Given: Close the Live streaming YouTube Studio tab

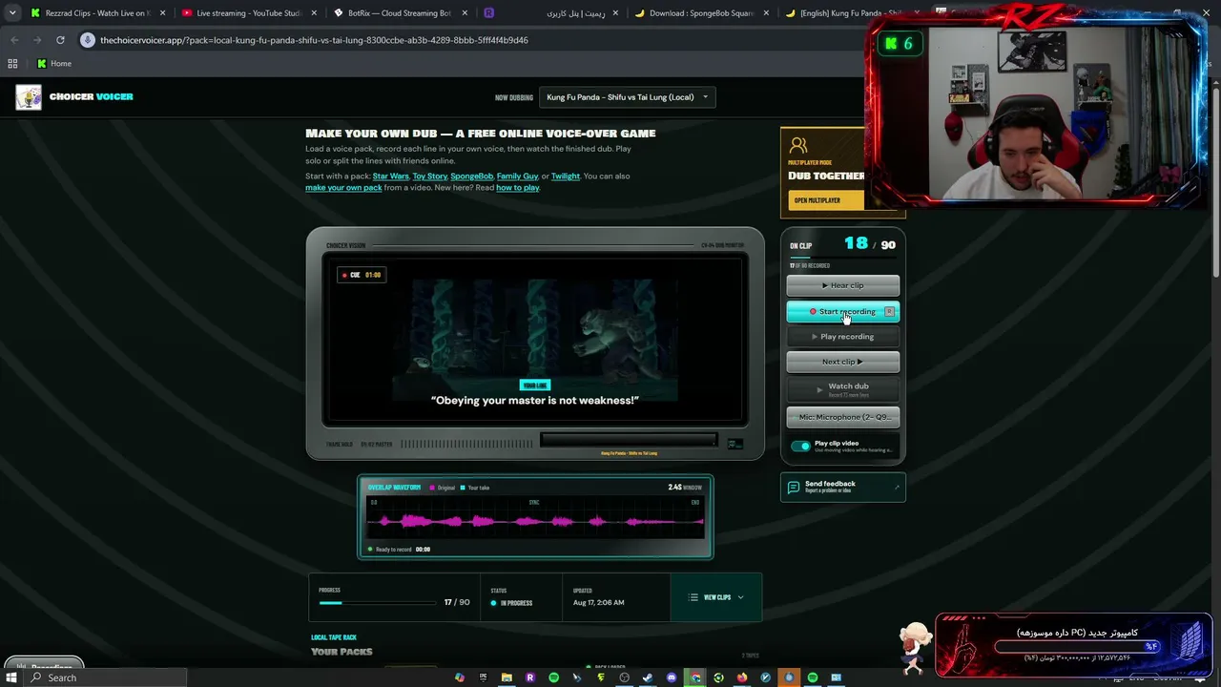Looking at the screenshot, I should point(315,13).
